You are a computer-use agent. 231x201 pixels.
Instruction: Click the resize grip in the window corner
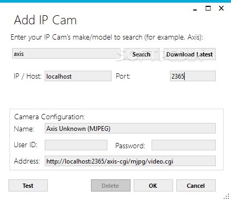coord(227,196)
